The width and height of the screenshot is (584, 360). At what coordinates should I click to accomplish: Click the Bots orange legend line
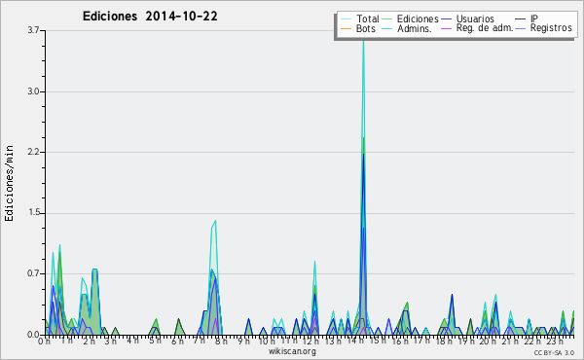[346, 28]
